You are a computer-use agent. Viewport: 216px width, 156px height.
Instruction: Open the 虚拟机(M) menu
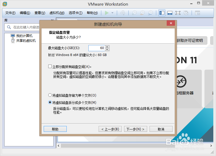click(x=57, y=13)
